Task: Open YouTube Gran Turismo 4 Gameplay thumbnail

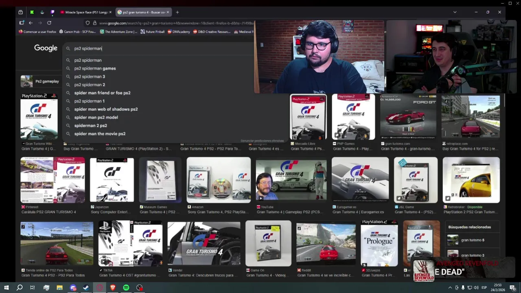Action: [x=291, y=180]
